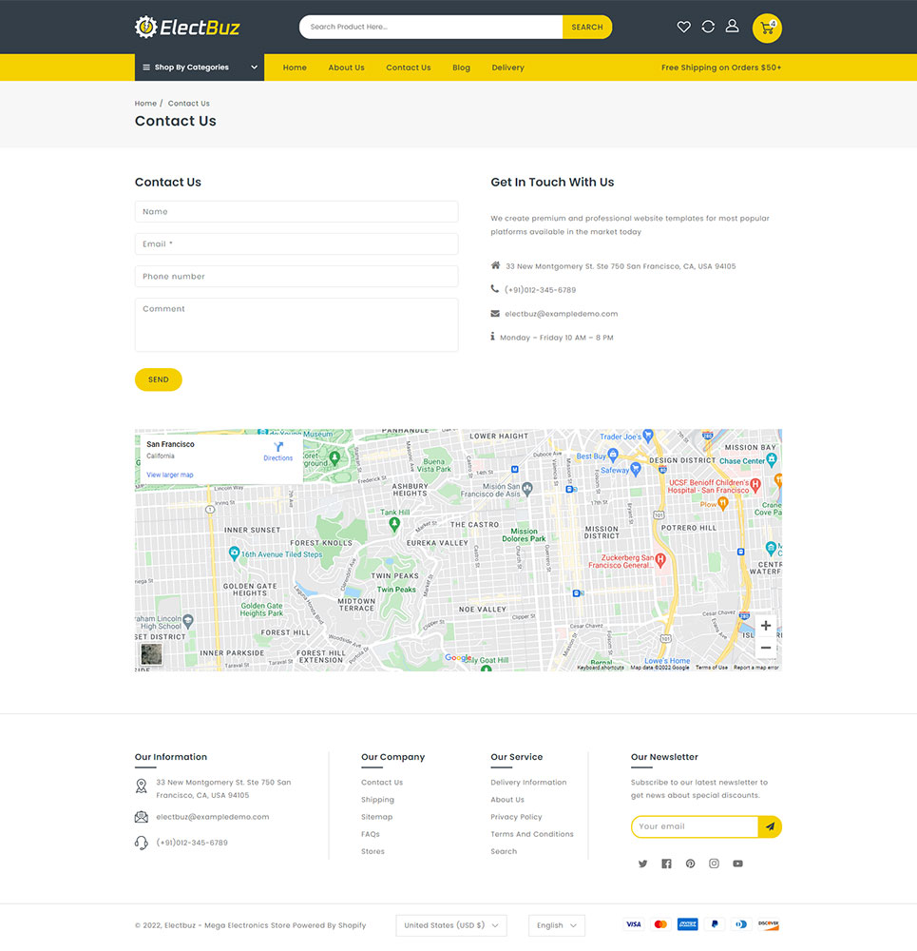Screen dimensions: 917x951
Task: Open Delivery Information footer link
Action: point(528,783)
